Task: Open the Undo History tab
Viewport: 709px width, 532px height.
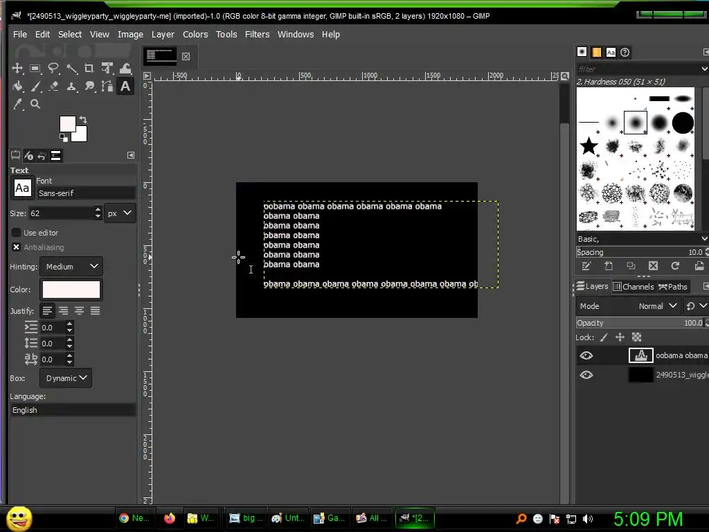Action: pos(42,156)
